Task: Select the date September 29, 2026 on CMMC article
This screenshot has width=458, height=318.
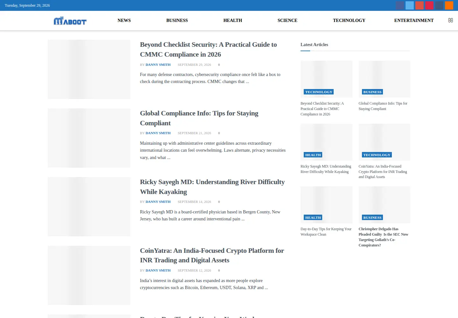Action: tap(194, 65)
